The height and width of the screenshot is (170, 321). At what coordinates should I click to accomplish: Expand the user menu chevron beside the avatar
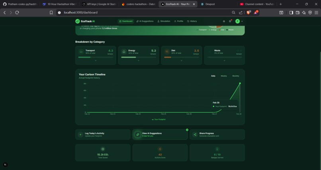(x=242, y=21)
